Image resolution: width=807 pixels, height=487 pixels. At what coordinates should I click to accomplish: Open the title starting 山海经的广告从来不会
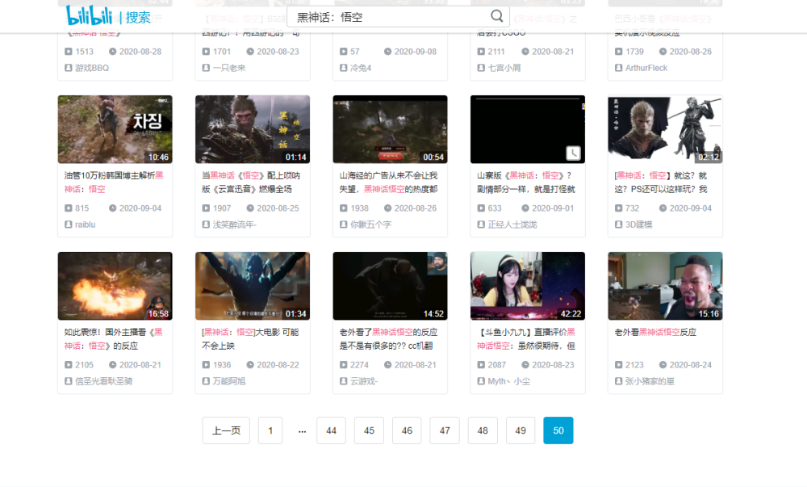pos(389,183)
